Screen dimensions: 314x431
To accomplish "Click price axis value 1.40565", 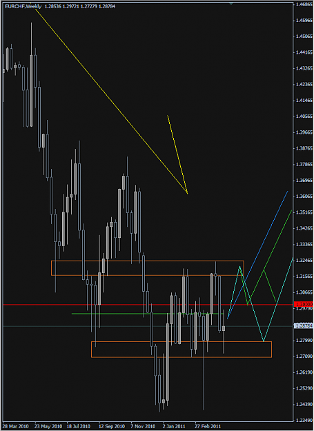I will coord(304,117).
